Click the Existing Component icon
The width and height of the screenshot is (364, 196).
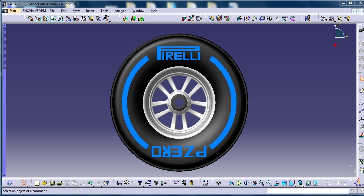53,18
